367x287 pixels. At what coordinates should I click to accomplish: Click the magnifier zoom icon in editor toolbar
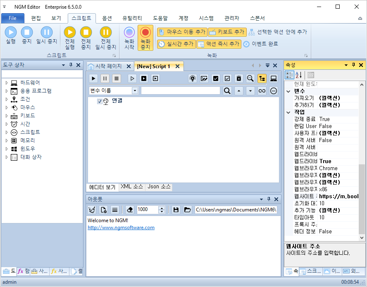tap(250, 78)
